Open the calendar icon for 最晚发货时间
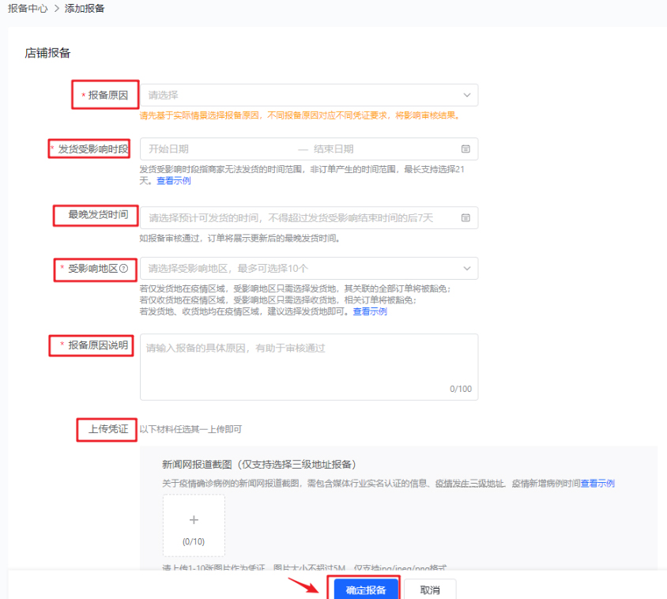Viewport: 667px width, 599px height. click(465, 217)
